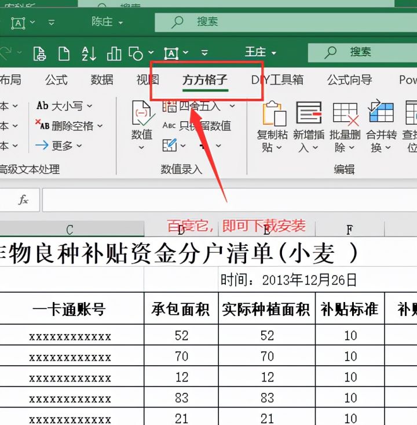Screen dimensions: 417x425
Task: Click the 实际种植面积 header cell
Action: coord(267,308)
